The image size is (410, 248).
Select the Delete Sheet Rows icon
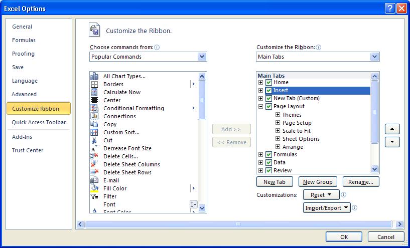[94, 172]
